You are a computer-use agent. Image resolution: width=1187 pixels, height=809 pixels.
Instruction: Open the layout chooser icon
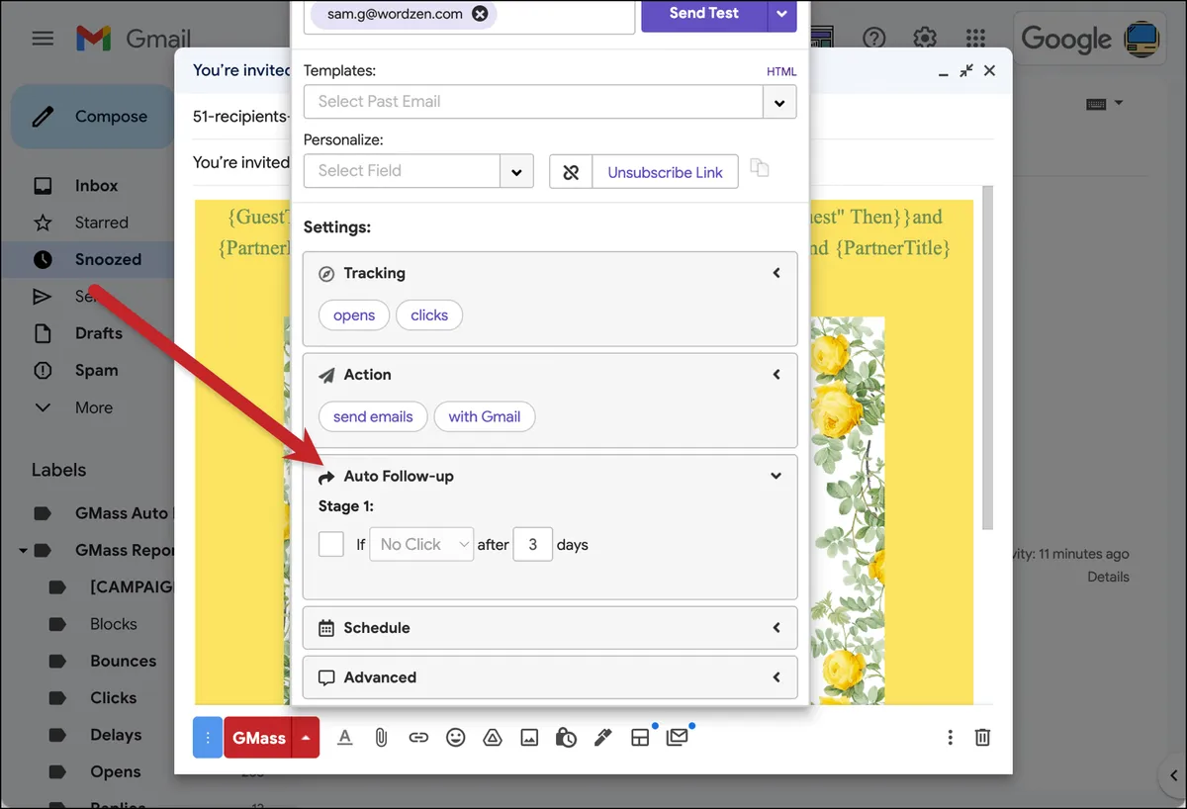tap(640, 737)
